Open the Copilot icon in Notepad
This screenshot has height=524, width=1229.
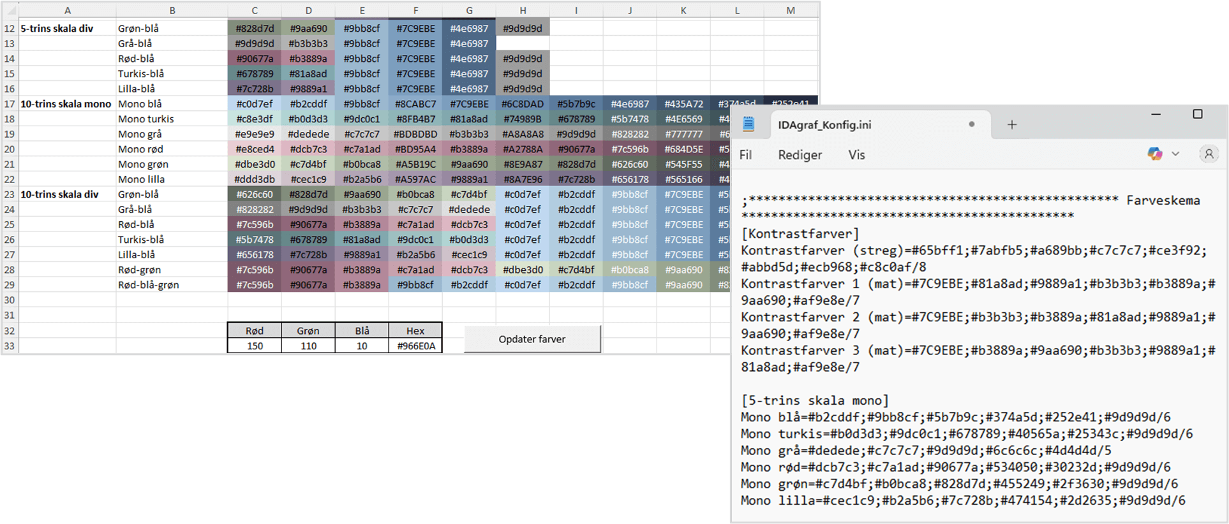pos(1154,154)
